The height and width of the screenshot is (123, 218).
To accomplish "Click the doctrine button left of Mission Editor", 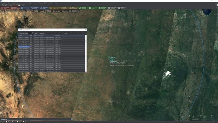I will (112, 8).
